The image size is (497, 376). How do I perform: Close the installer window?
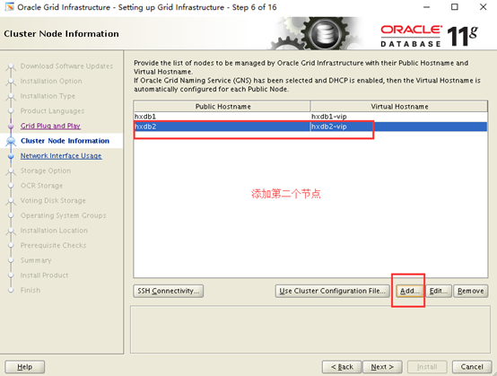(x=483, y=6)
